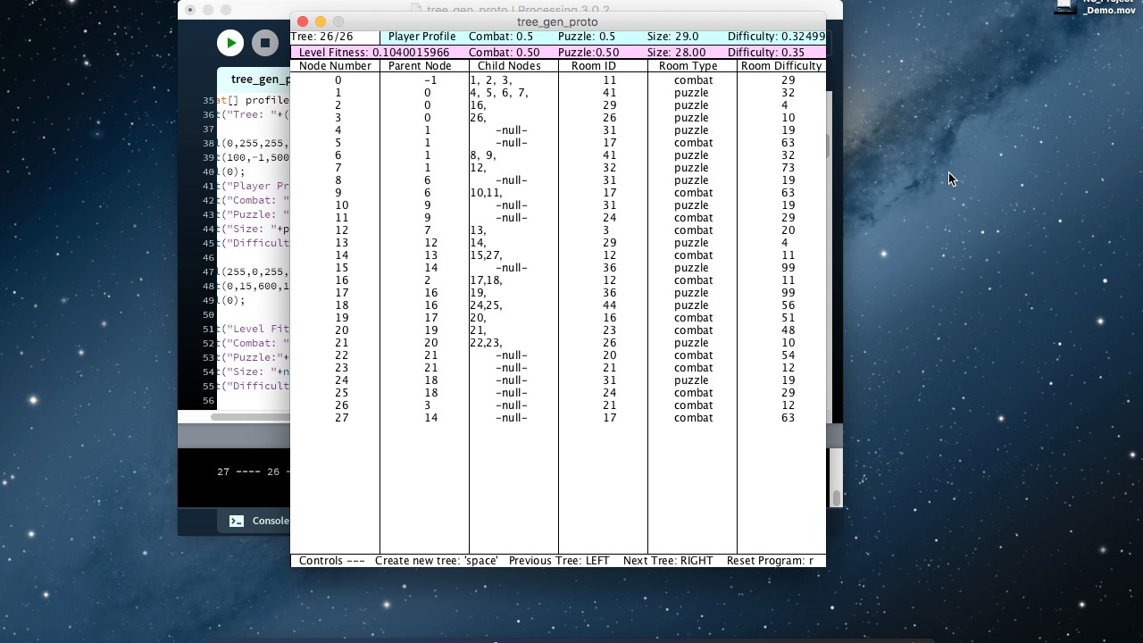Click child nodes '4, 5, 6, 7,' cell
This screenshot has height=643, width=1143.
(x=498, y=93)
